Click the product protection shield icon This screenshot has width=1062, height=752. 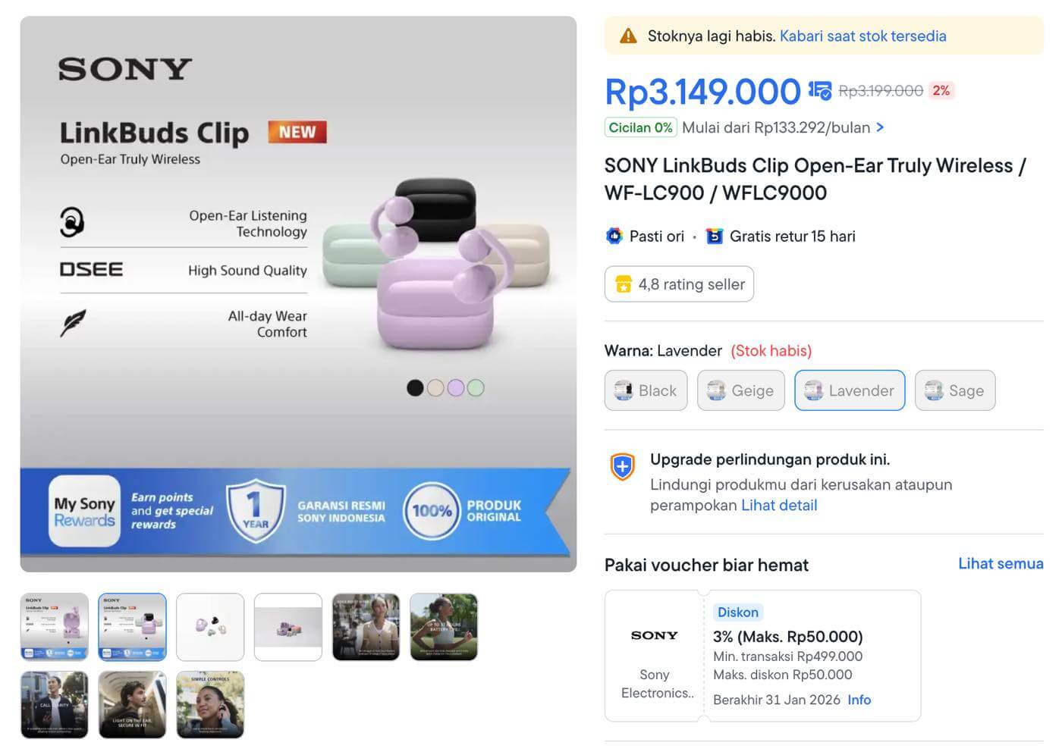pos(623,466)
